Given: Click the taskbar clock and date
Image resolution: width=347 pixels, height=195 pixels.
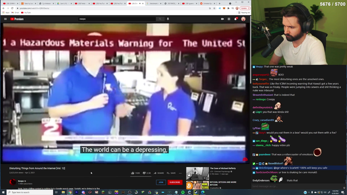Looking at the screenshot, I should (x=335, y=192).
